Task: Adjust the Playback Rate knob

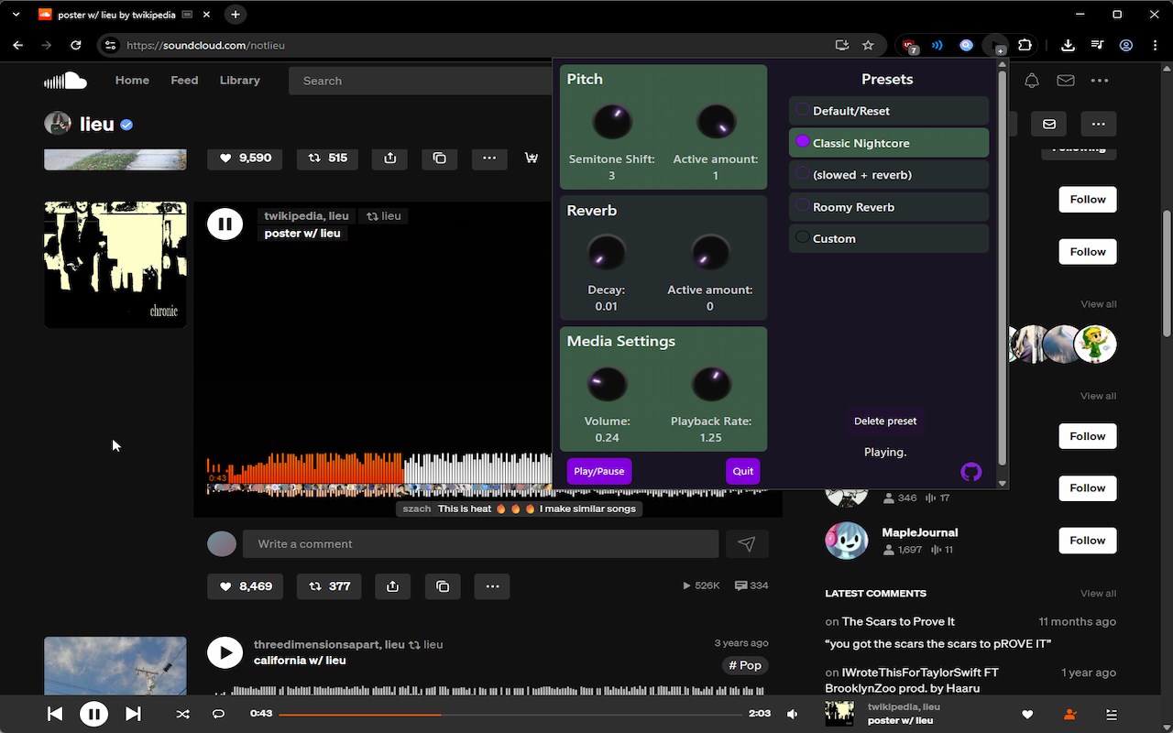Action: click(x=711, y=385)
